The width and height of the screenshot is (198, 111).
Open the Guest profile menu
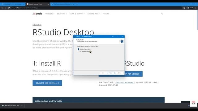point(190,8)
